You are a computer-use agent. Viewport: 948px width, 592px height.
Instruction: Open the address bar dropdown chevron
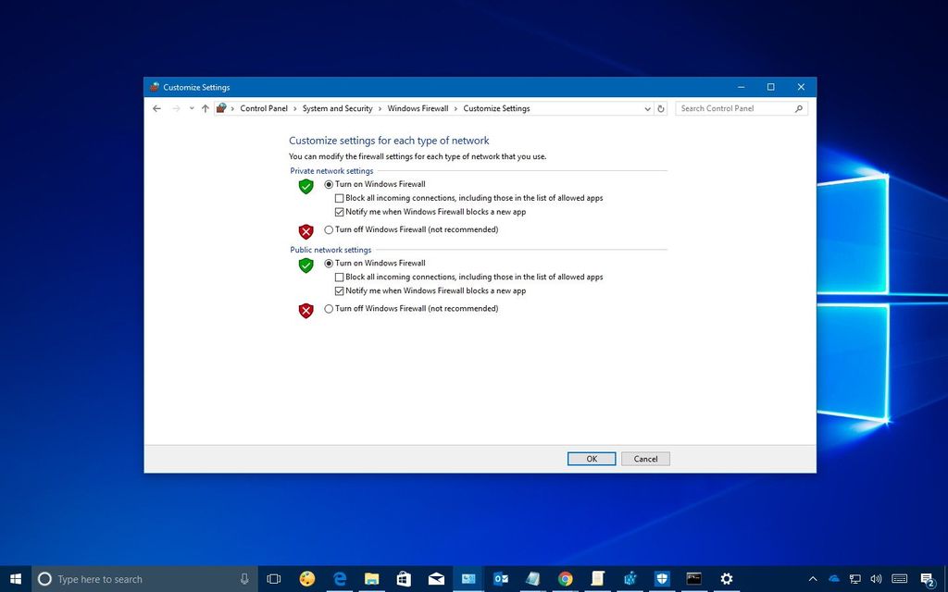click(647, 108)
